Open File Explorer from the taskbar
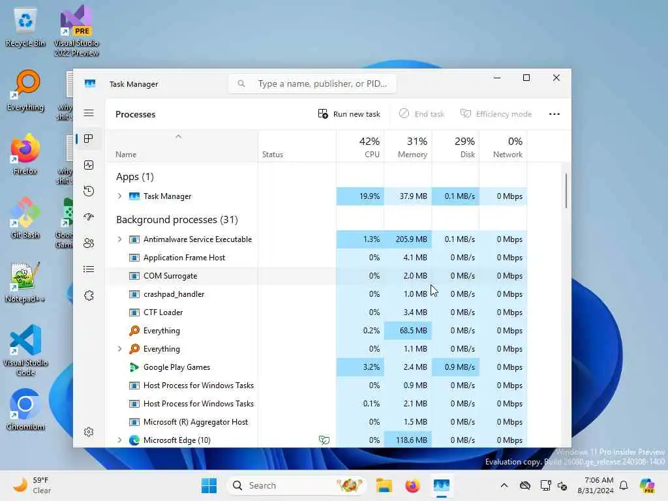Screen dimensions: 668x501 click(x=384, y=485)
